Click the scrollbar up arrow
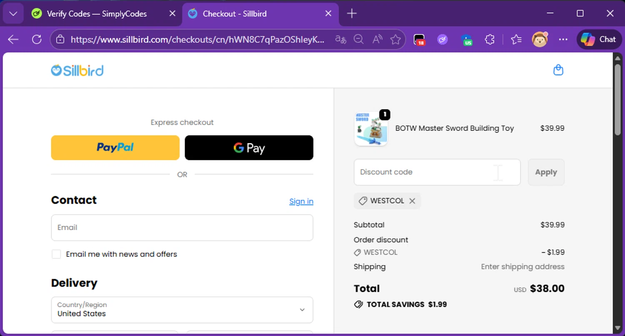This screenshot has height=336, width=625. [x=618, y=58]
